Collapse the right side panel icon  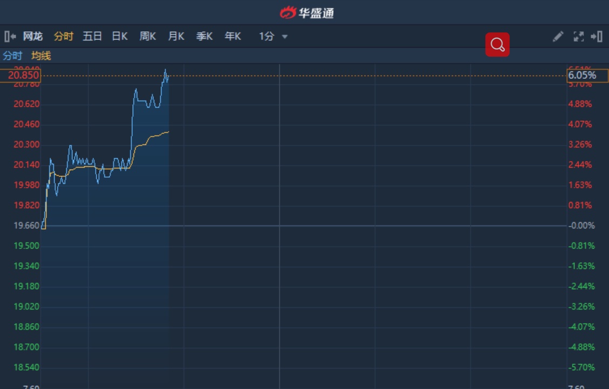pos(597,36)
